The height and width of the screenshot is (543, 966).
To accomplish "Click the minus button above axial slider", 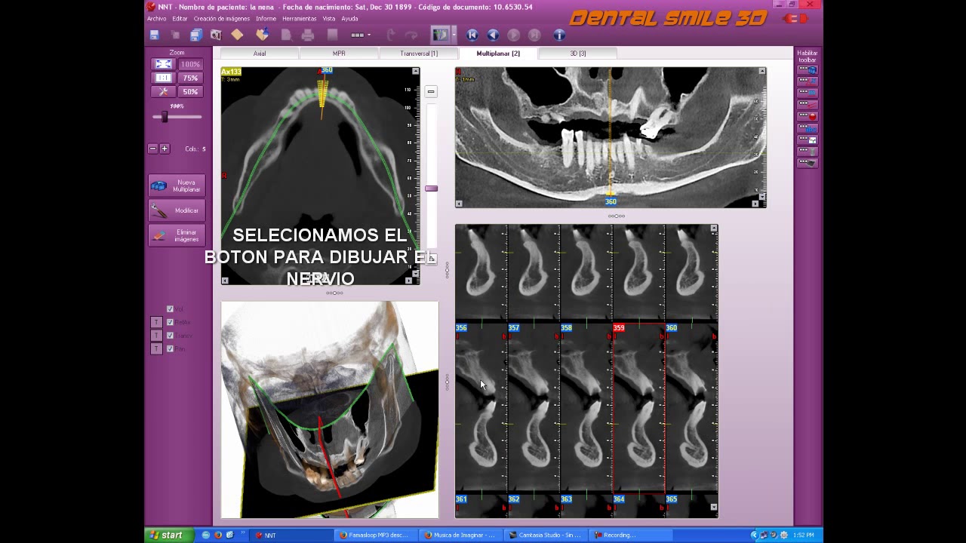I will [x=431, y=91].
